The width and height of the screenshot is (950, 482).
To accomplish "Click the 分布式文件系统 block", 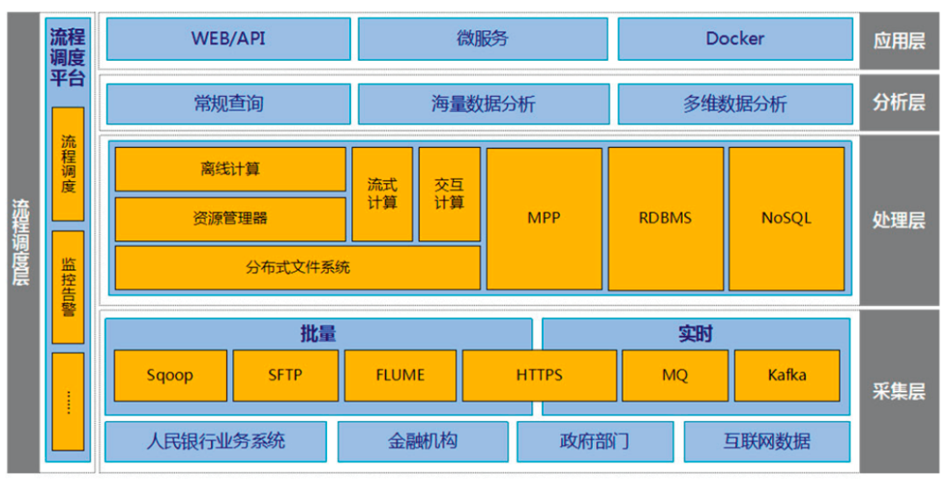I will (x=297, y=267).
